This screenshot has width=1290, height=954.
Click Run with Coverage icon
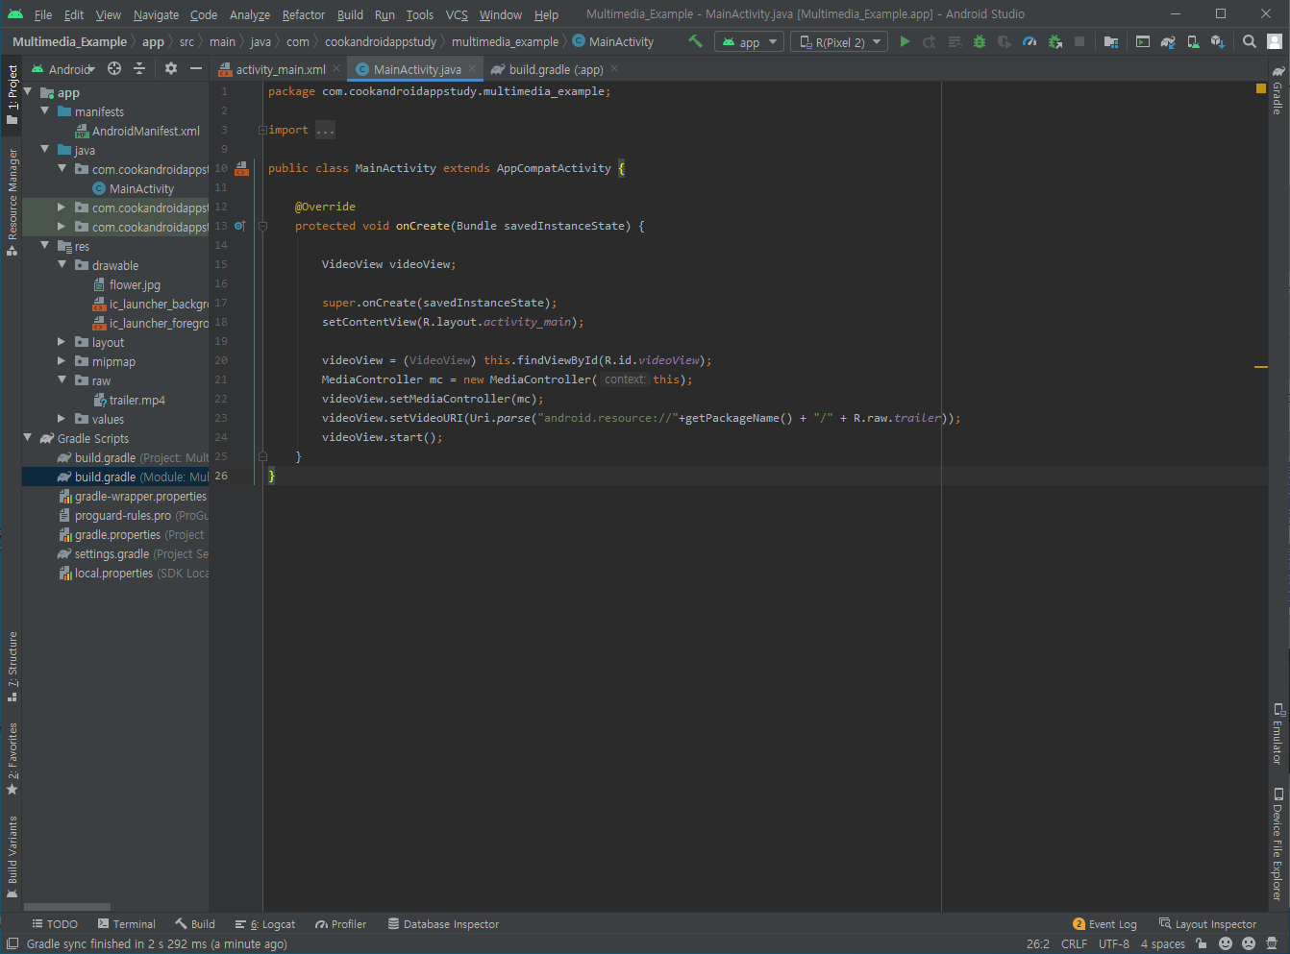(1005, 41)
